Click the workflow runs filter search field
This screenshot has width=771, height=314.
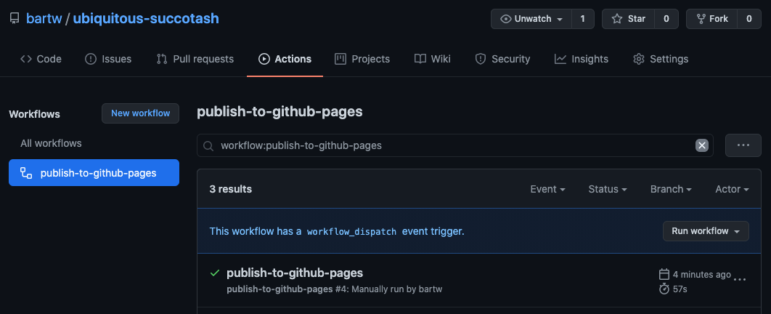point(454,145)
